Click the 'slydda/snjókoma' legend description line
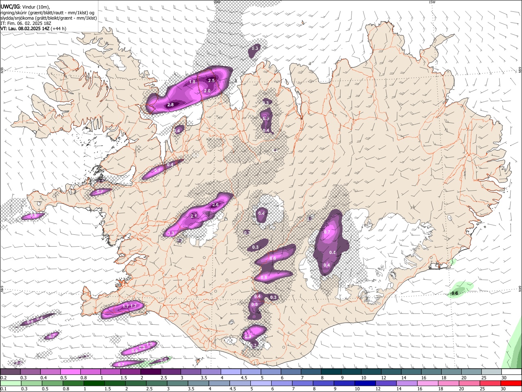Viewport: 522px width, 392px height. tap(49, 18)
